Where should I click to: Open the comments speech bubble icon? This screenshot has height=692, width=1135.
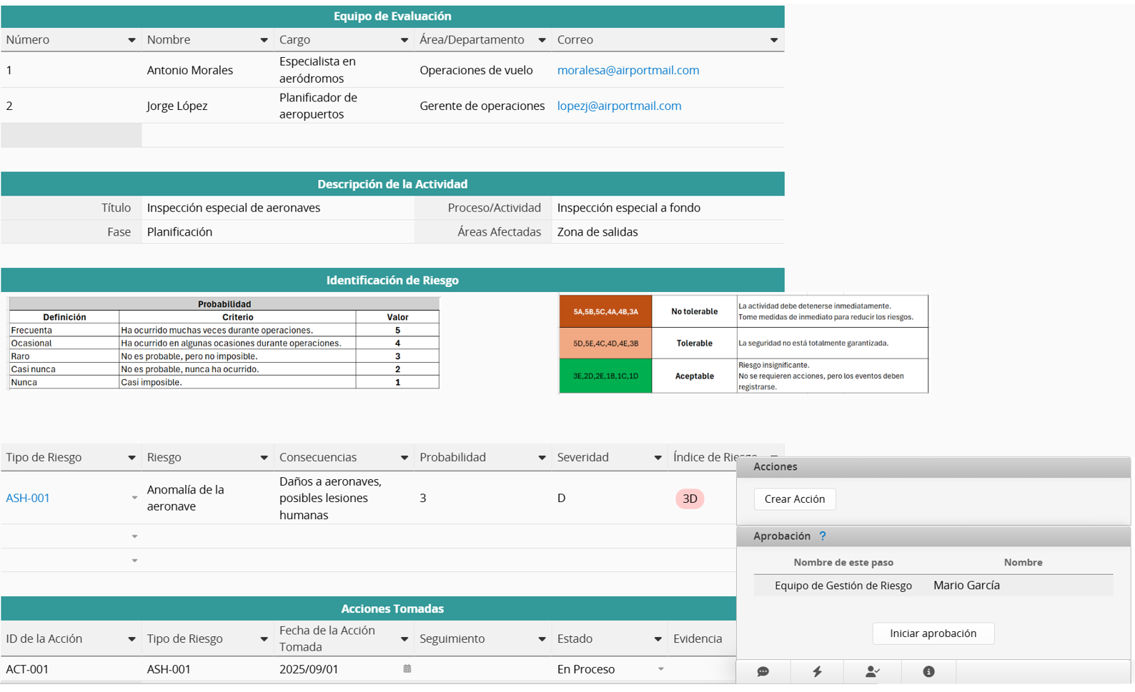(x=763, y=672)
